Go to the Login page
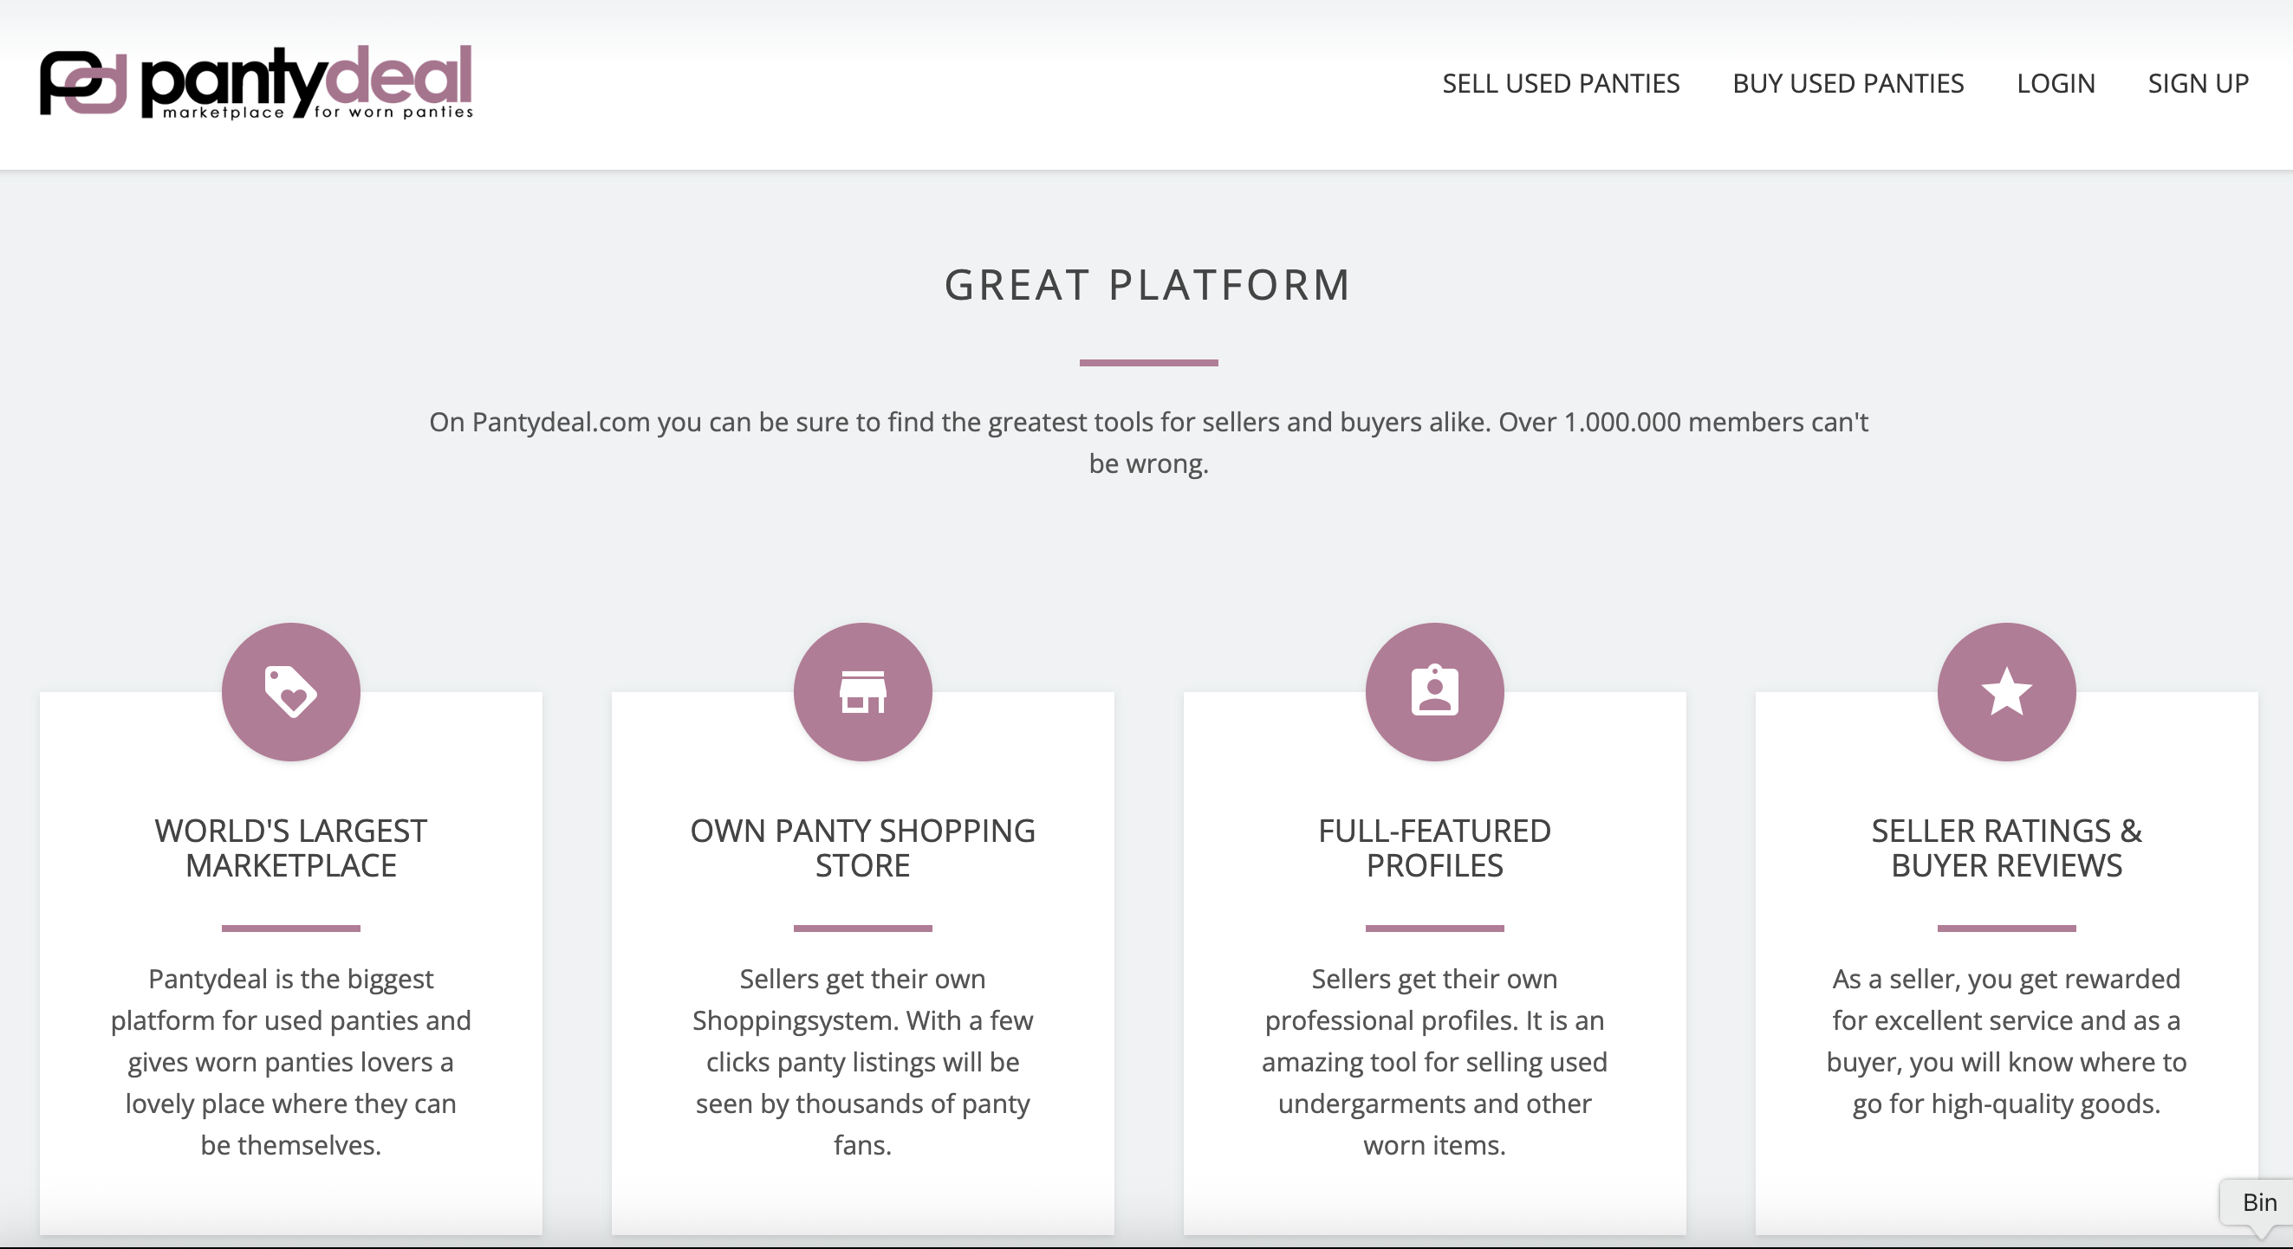The width and height of the screenshot is (2293, 1249). 2056,84
